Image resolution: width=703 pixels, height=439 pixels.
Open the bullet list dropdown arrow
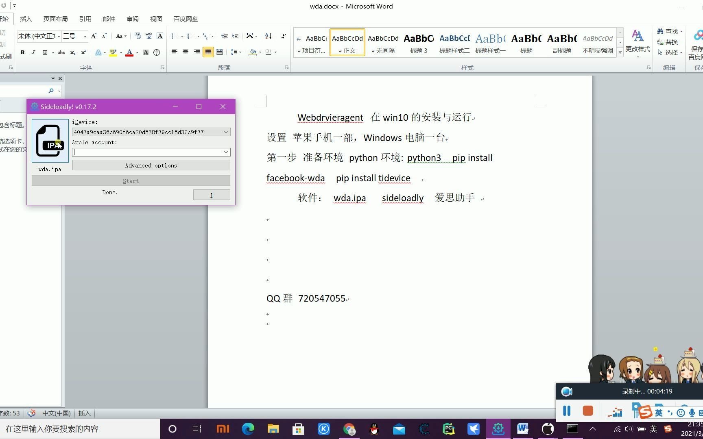pos(181,36)
